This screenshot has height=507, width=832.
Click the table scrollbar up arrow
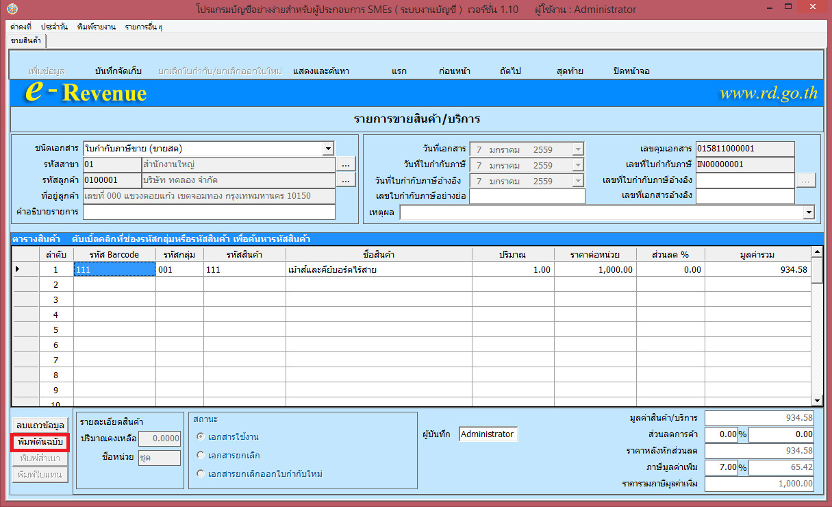coord(817,252)
